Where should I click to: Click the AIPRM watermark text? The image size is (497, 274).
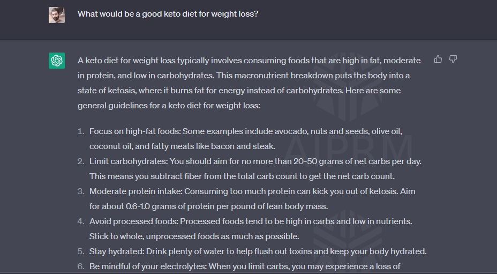pyautogui.click(x=348, y=149)
